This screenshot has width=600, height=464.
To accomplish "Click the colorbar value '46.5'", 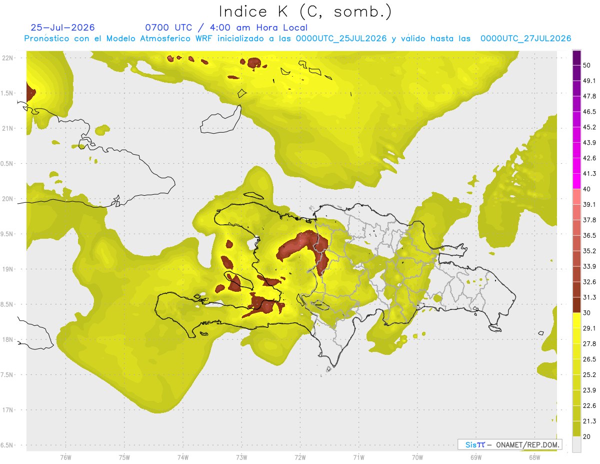I will click(589, 112).
